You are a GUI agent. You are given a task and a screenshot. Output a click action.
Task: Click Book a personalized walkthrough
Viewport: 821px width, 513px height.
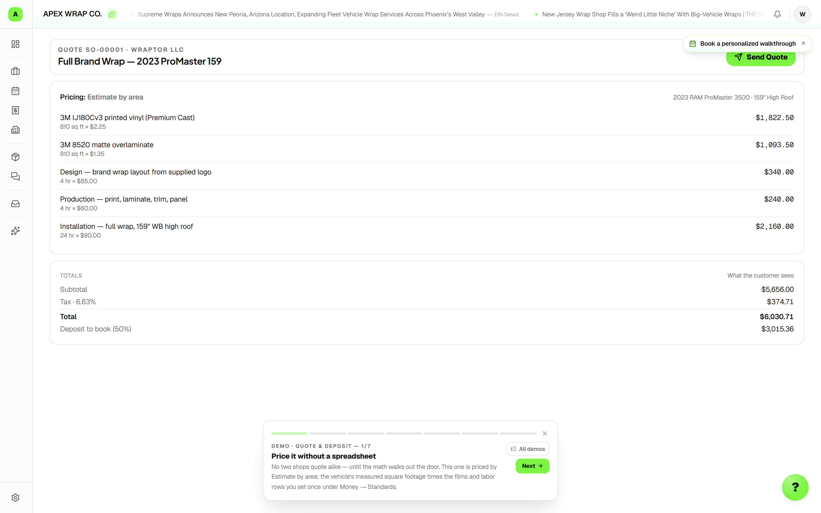[x=747, y=43]
